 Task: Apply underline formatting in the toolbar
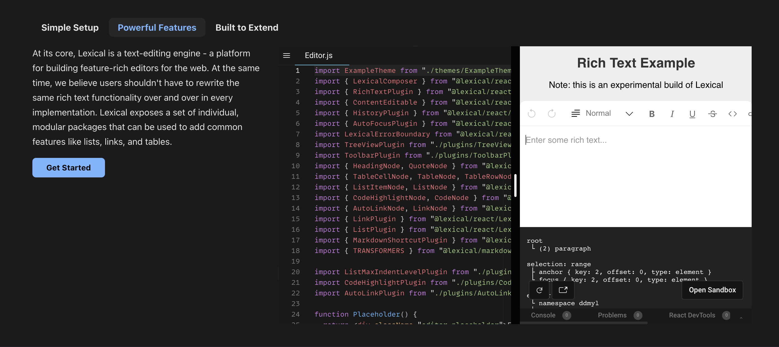coord(692,114)
